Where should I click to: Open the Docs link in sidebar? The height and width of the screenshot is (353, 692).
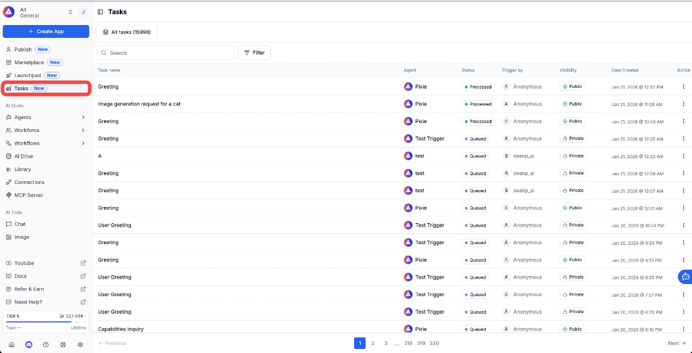pos(46,276)
